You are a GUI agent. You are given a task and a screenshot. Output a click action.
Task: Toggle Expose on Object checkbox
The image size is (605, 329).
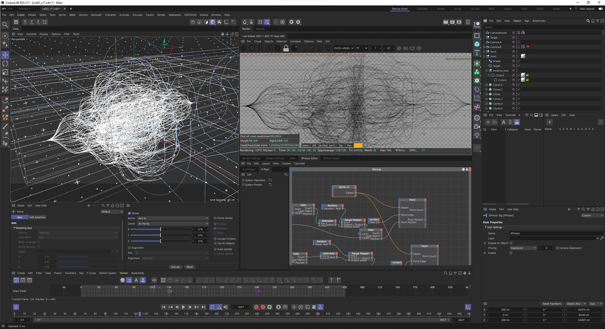511,243
